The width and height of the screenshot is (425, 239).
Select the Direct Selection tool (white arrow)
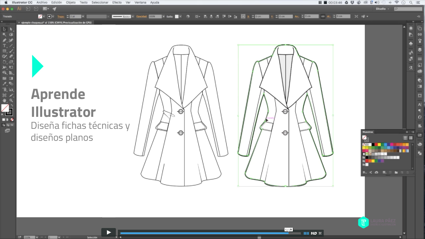11,29
